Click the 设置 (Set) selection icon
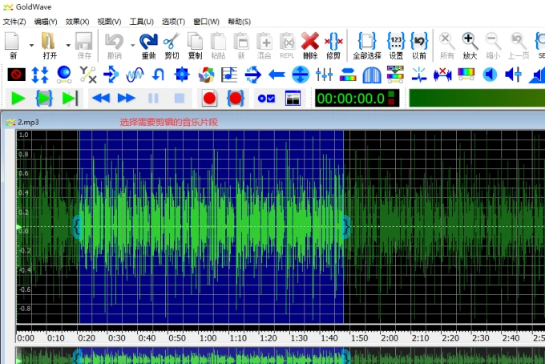The image size is (545, 364). (396, 41)
